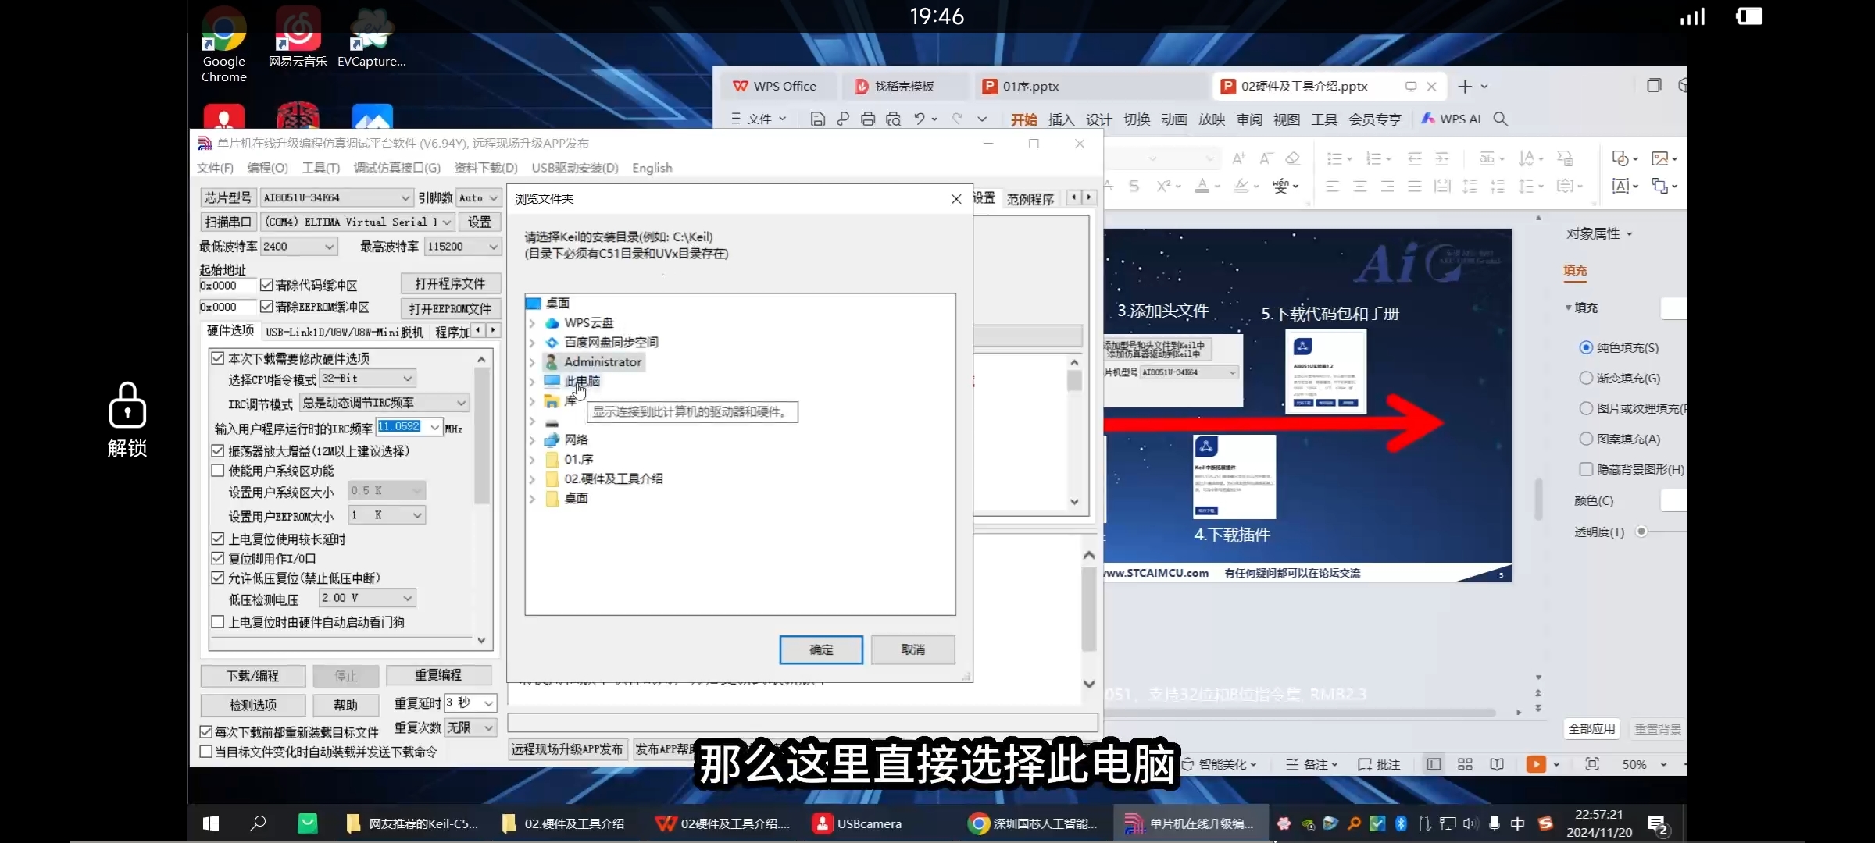
Task: Tap the 解锁 unlock icon
Action: pyautogui.click(x=127, y=419)
